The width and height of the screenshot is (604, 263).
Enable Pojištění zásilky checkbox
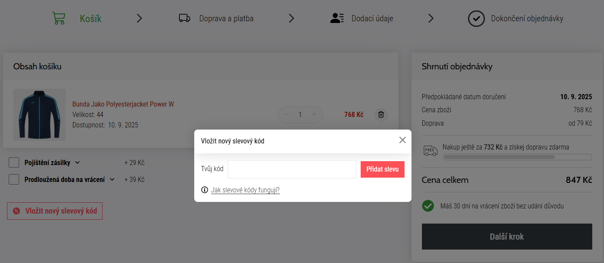(14, 162)
